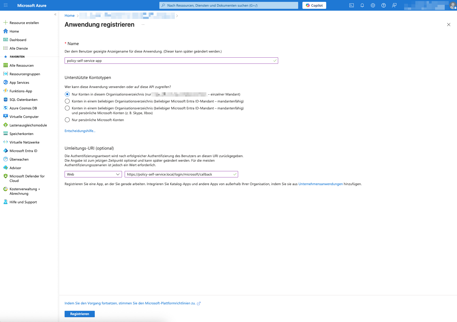Open Azure Cosmos DB service

(x=23, y=108)
